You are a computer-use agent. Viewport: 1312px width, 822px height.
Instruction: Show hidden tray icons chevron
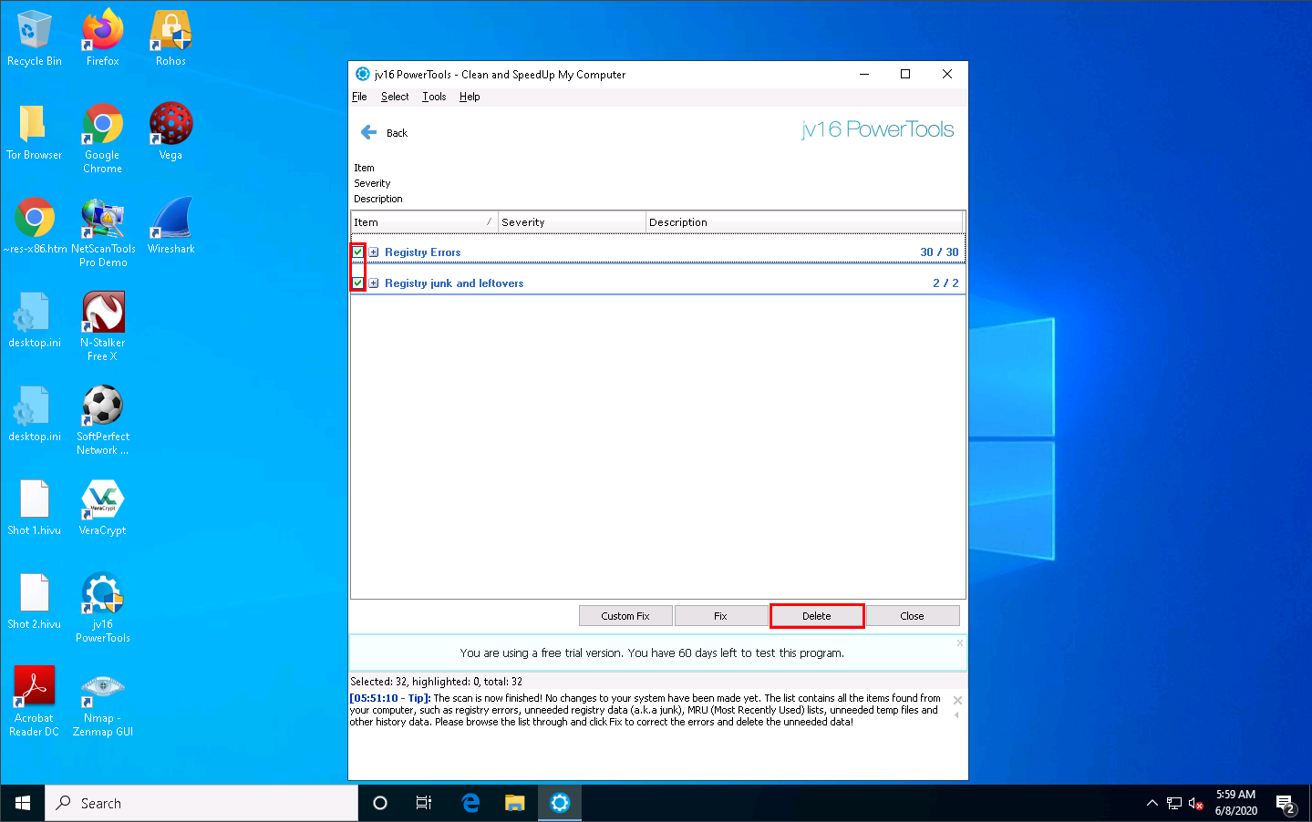(1152, 803)
